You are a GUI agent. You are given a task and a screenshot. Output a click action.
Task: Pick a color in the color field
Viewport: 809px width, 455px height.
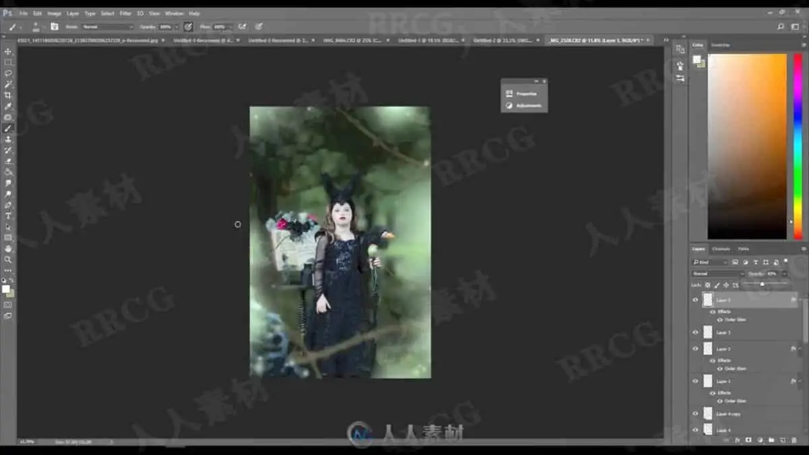click(747, 146)
